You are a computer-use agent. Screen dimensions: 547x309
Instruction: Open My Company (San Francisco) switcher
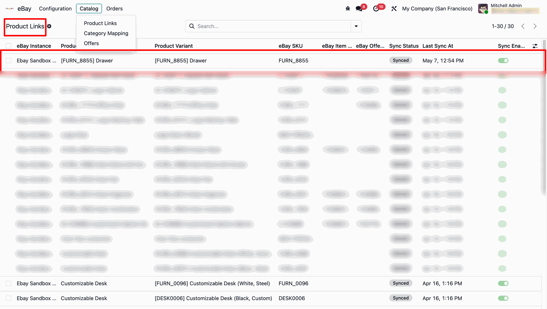437,9
